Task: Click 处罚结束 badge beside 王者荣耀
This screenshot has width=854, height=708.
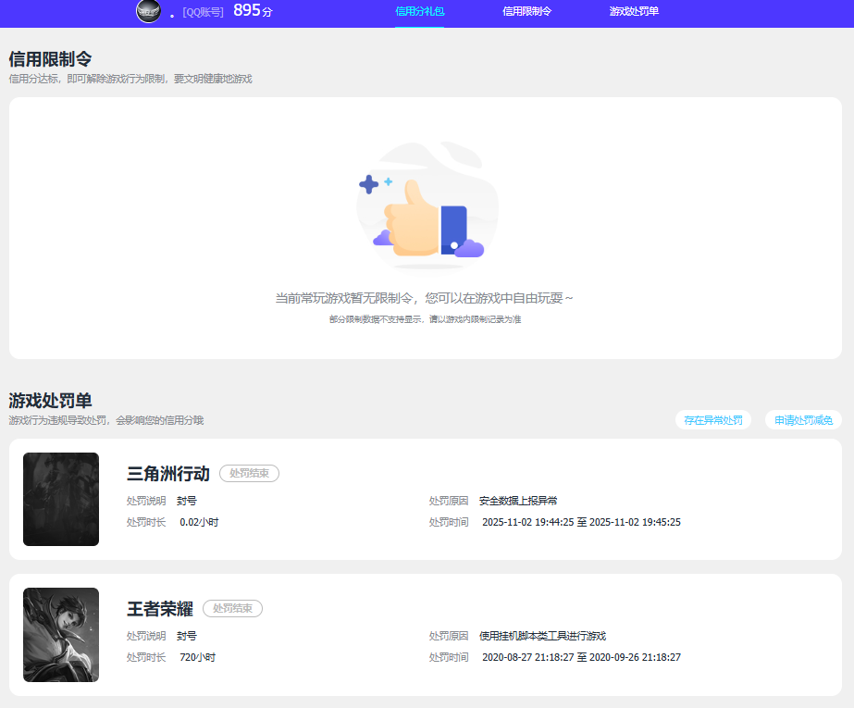Action: [232, 608]
